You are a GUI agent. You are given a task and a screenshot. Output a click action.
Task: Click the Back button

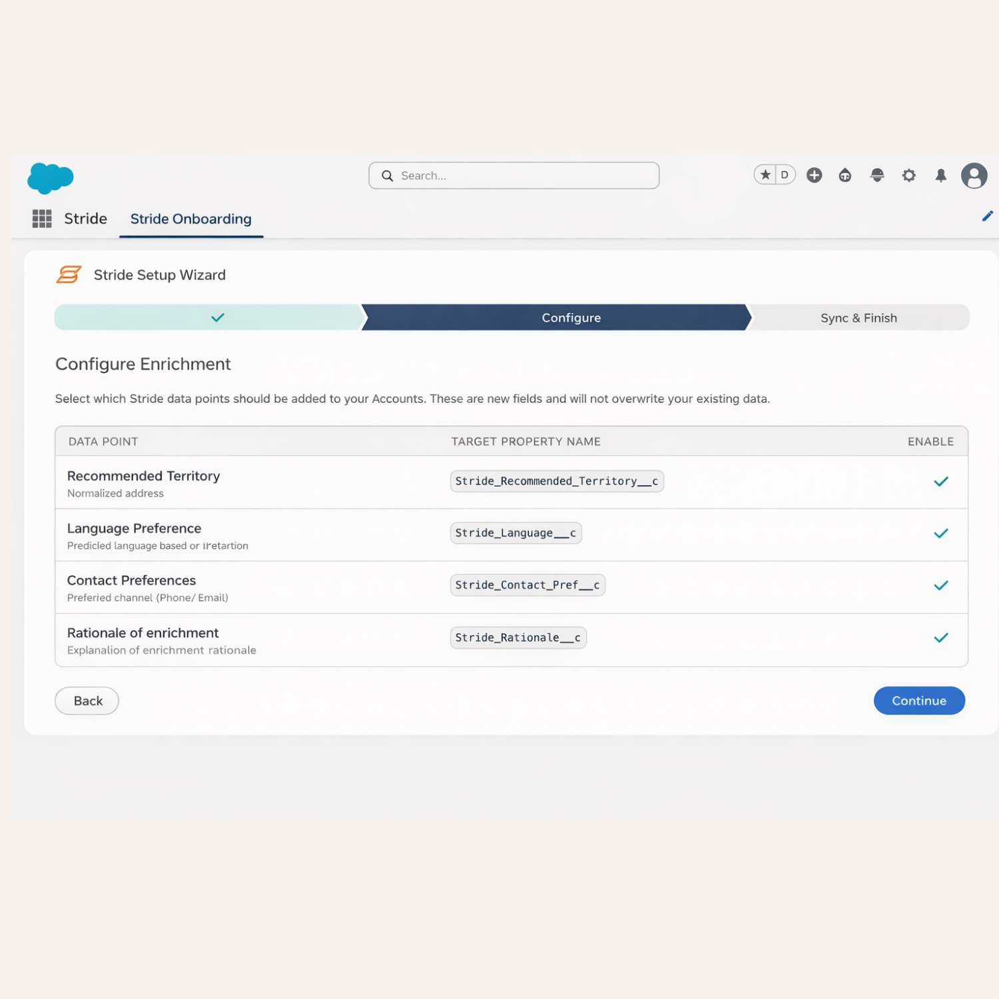(x=87, y=701)
